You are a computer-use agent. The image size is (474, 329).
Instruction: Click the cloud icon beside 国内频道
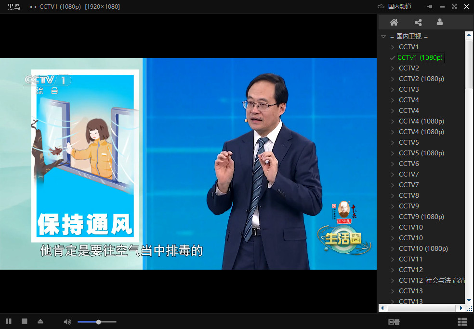point(381,6)
